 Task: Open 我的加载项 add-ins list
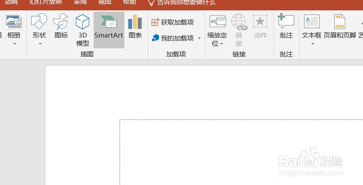[x=173, y=38]
